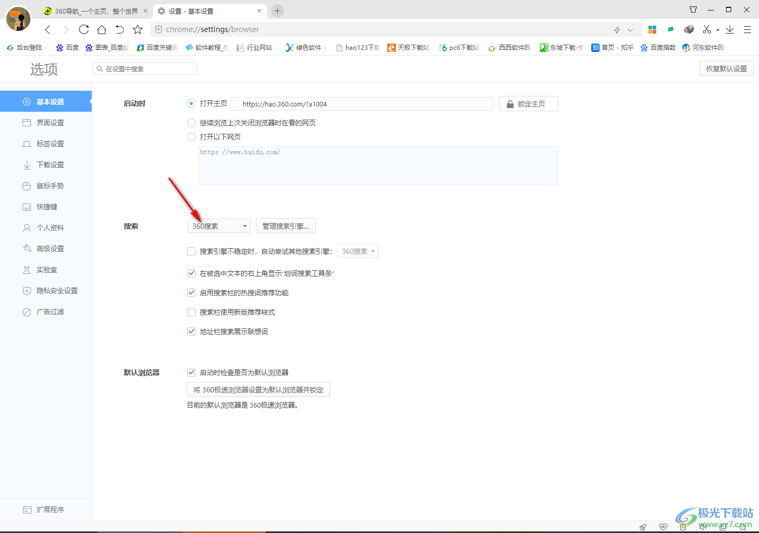Open 个人资料 in sidebar
Image resolution: width=759 pixels, height=533 pixels.
click(x=46, y=228)
